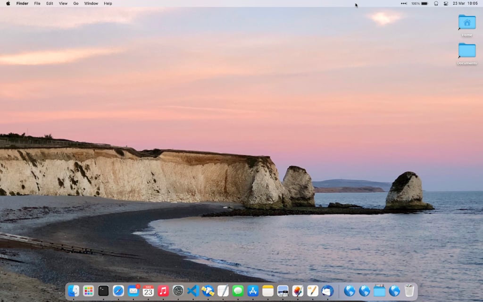Viewport: 483px width, 302px height.
Task: Open System Preferences gear icon
Action: tap(178, 291)
